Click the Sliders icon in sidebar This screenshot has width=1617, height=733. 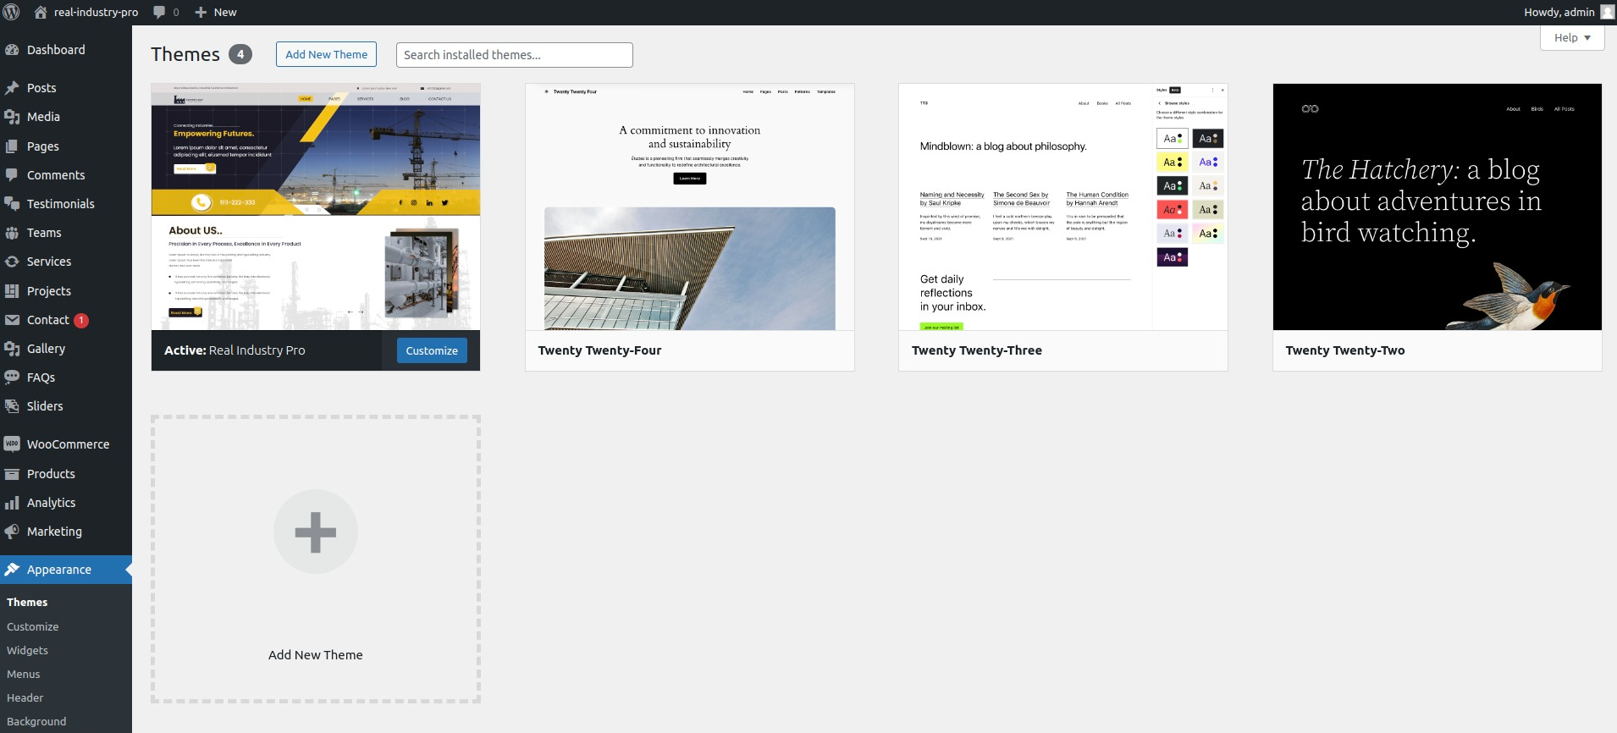tap(12, 406)
